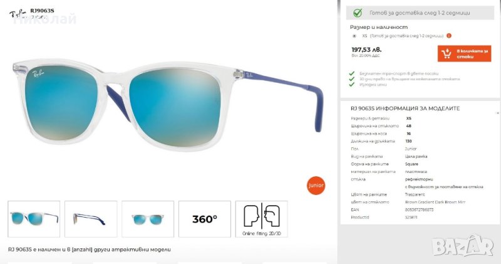Click the shopping cart icon on orange button
Screen dimensions: 501x264
446,53
